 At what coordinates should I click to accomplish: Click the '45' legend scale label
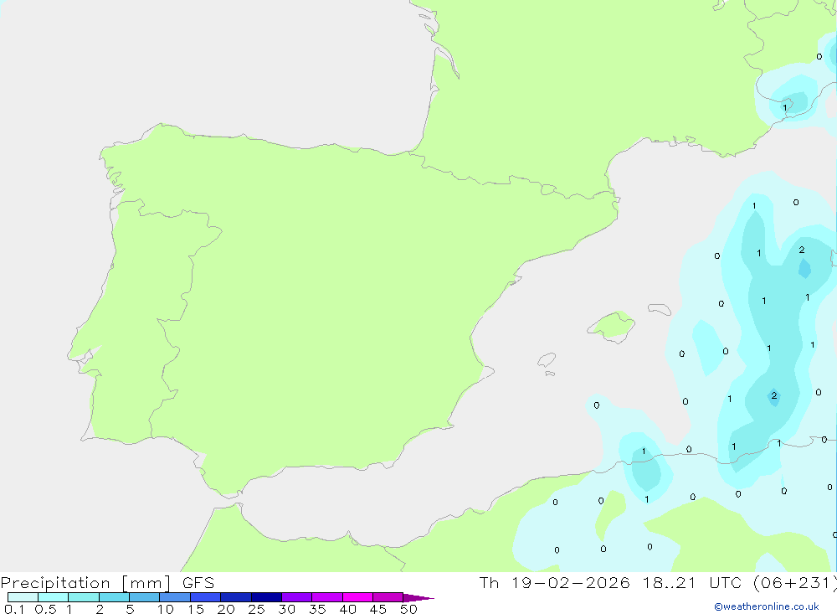tap(378, 609)
